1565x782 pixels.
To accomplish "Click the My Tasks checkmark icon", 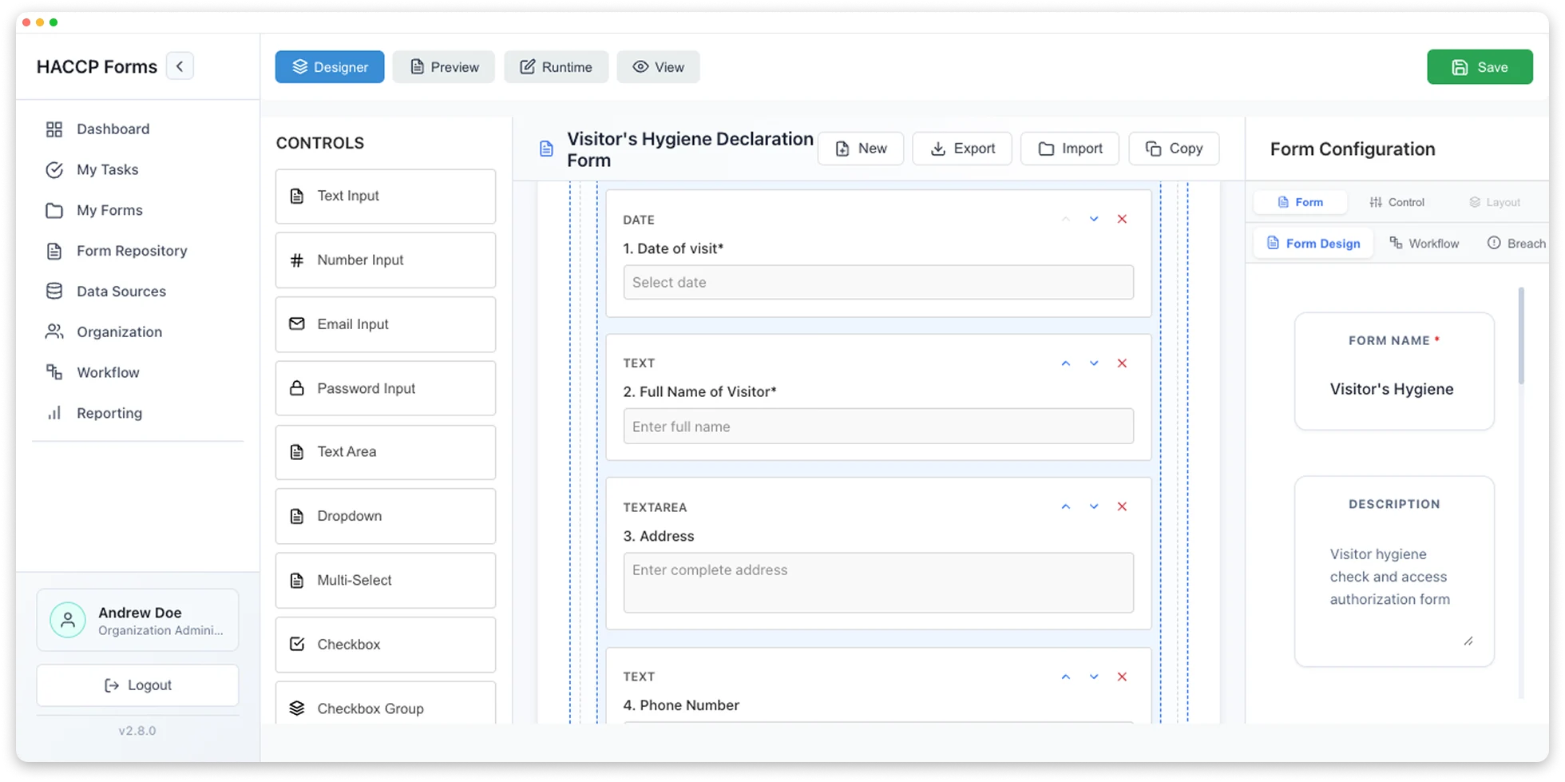I will 53,169.
